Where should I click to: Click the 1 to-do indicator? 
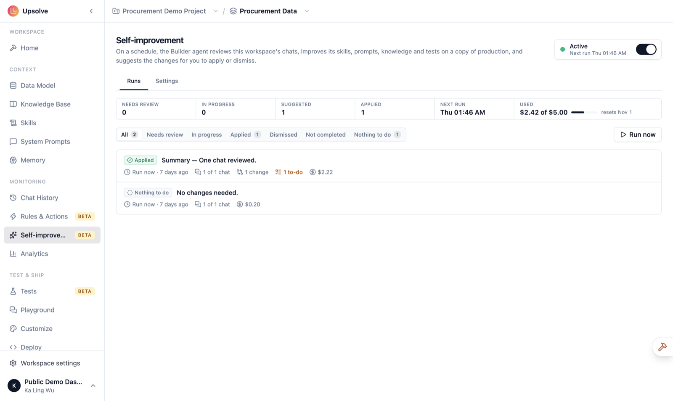click(x=289, y=172)
